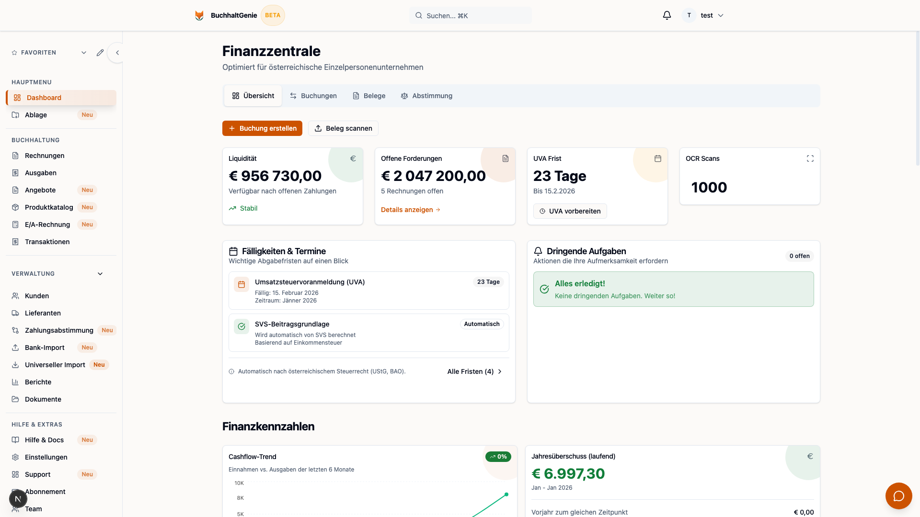Click the Buchung erstellen button
This screenshot has height=517, width=920.
[262, 128]
